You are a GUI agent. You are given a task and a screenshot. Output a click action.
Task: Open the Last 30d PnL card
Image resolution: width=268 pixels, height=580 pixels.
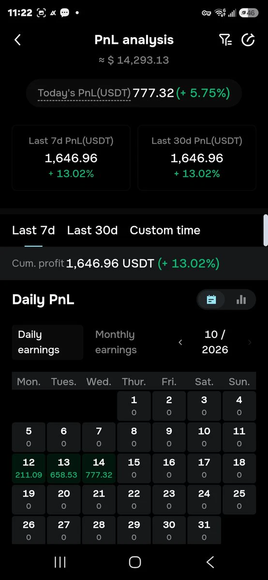point(197,158)
